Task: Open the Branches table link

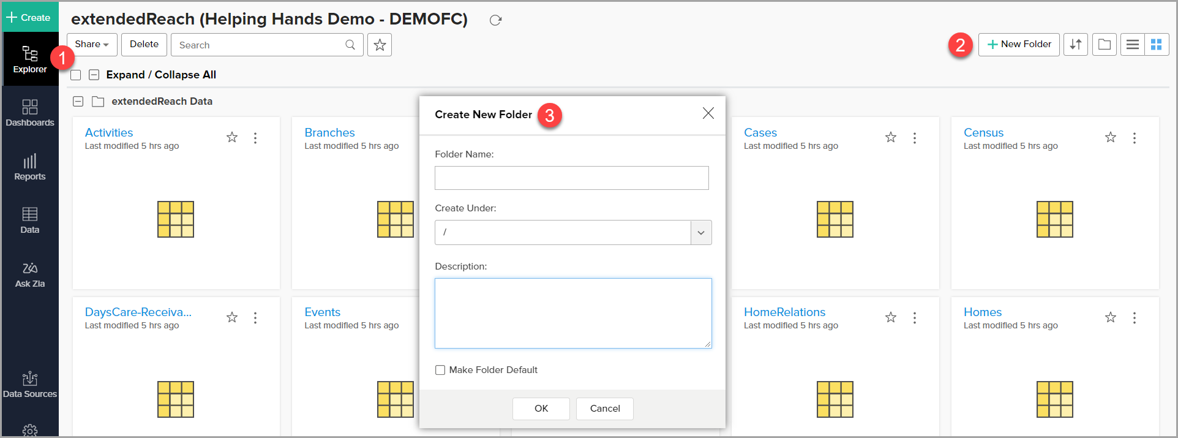Action: 329,132
